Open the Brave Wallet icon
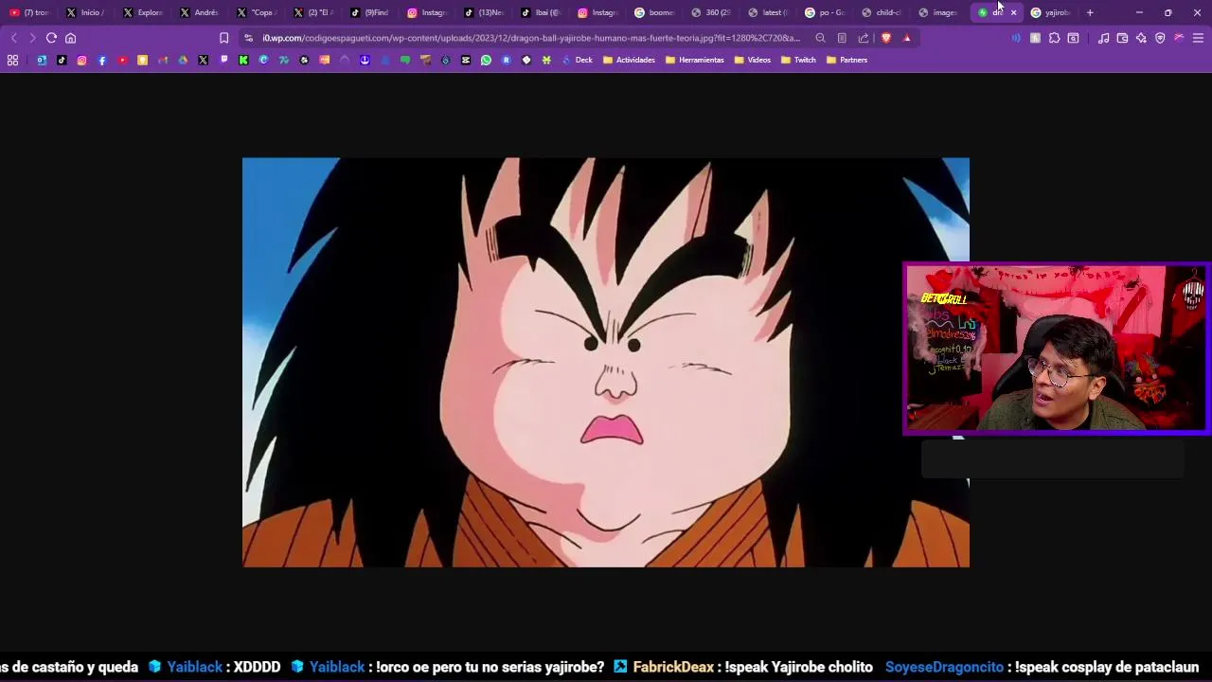Viewport: 1212px width, 682px height. pos(1122,38)
